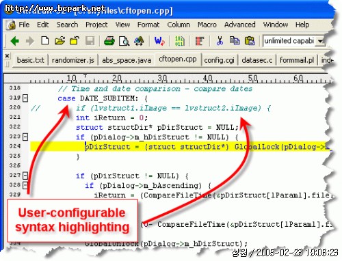Click the green Back arrow icon
This screenshot has height=261, width=342.
[15, 41]
